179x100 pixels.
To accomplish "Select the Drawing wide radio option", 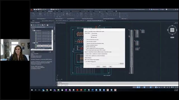I will point(91,35).
